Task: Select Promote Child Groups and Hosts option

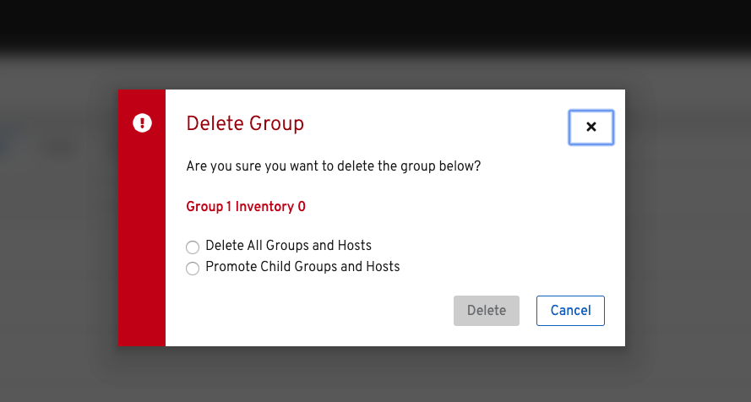Action: 193,268
